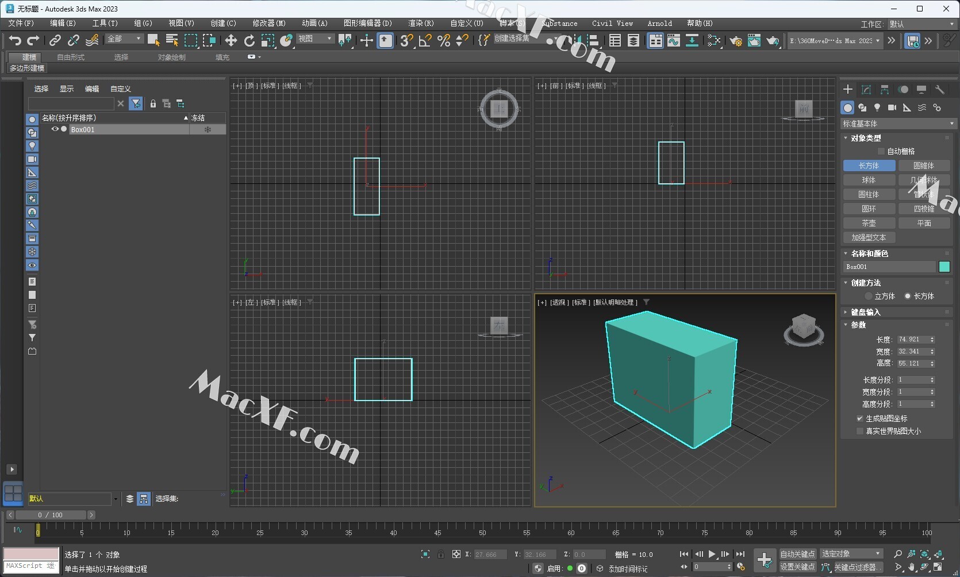Switch to Cameras category icon
This screenshot has width=960, height=577.
[x=892, y=107]
